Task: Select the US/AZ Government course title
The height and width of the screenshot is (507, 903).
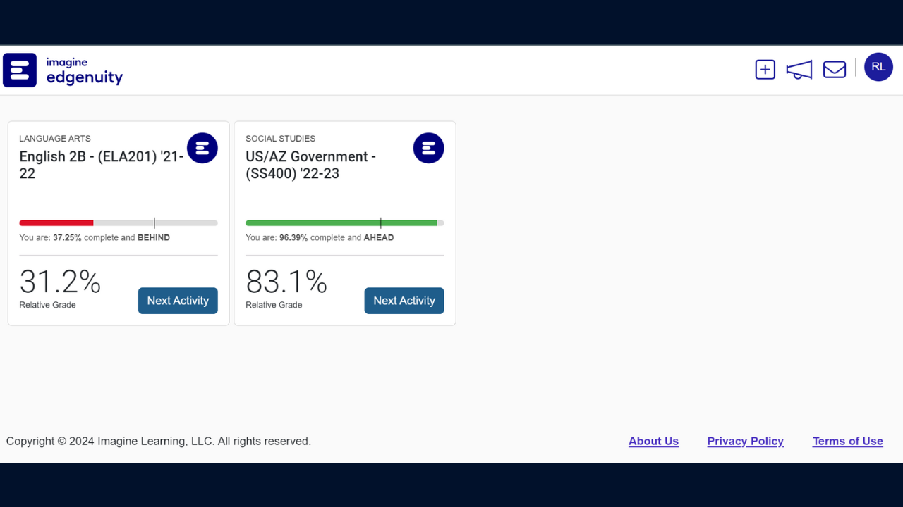Action: coord(310,165)
